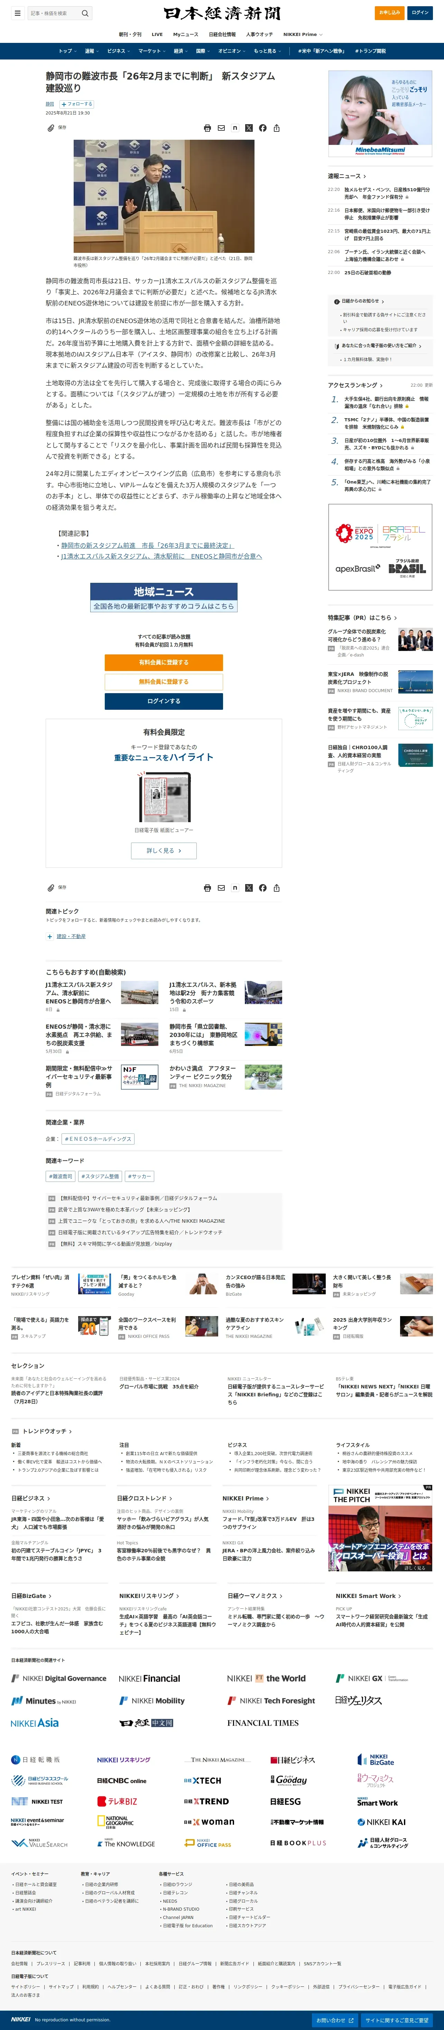Image resolution: width=444 pixels, height=2030 pixels.
Task: Open the アクセスランキング section header
Action: [356, 385]
